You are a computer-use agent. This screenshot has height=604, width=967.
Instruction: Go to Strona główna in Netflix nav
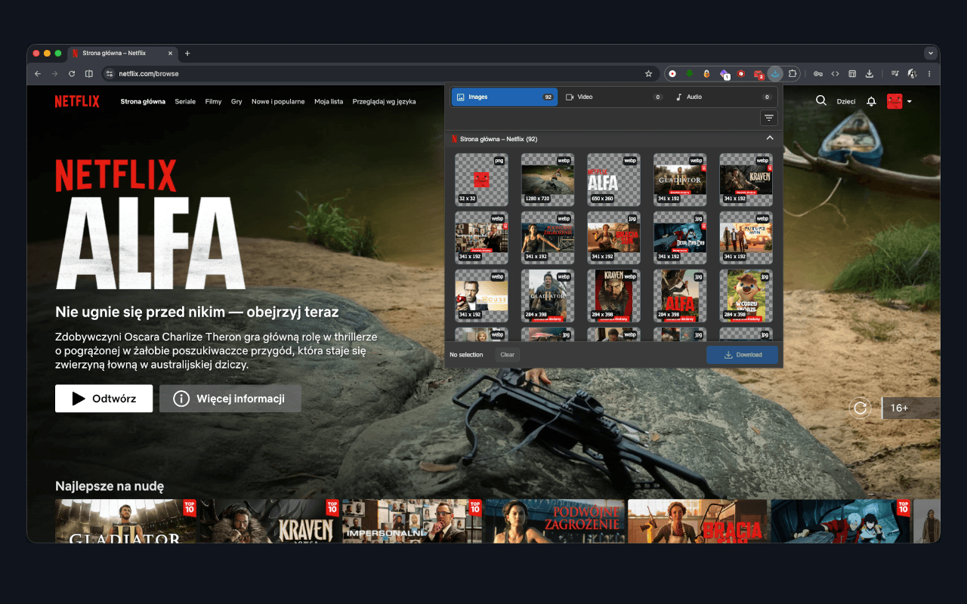143,101
